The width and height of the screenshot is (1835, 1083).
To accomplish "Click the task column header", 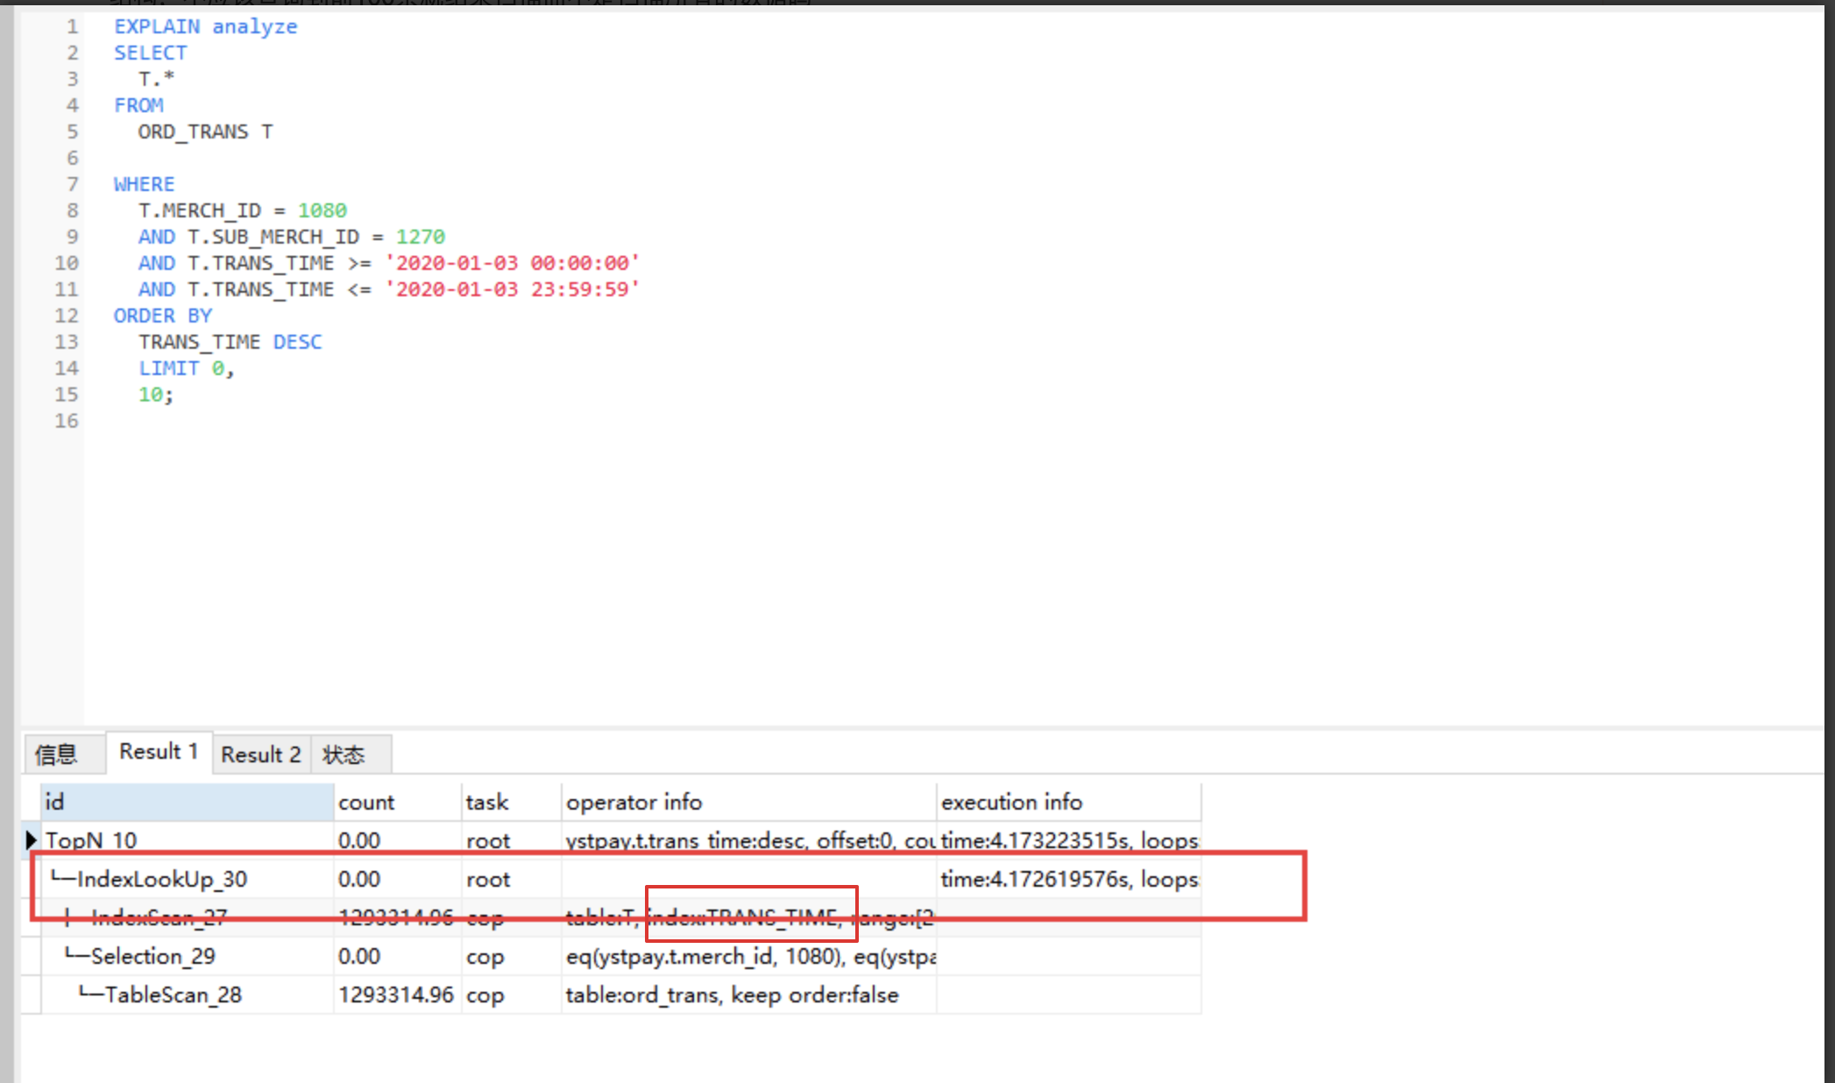I will click(x=487, y=802).
